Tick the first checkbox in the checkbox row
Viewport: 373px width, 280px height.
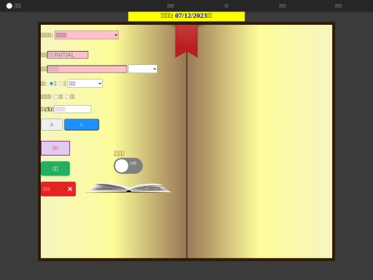pos(56,97)
